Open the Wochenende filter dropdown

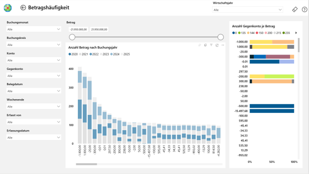(34, 107)
